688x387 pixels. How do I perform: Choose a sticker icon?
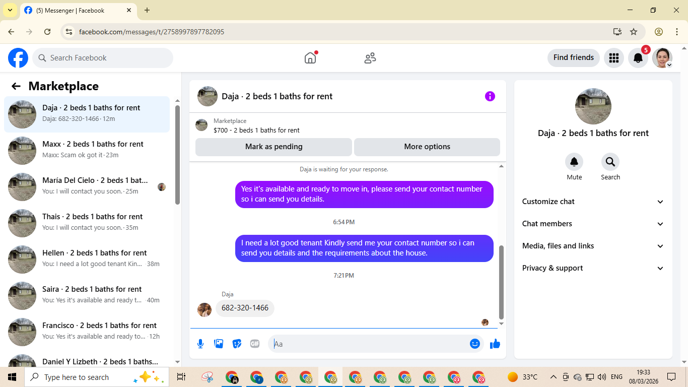point(237,344)
